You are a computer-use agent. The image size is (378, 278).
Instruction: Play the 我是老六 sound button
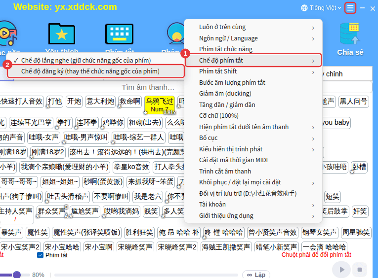(x=148, y=197)
